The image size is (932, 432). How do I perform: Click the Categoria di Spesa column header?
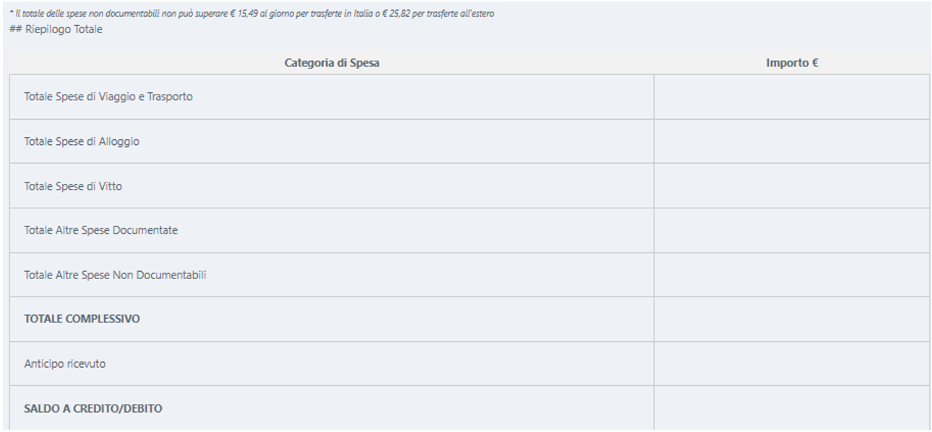332,63
